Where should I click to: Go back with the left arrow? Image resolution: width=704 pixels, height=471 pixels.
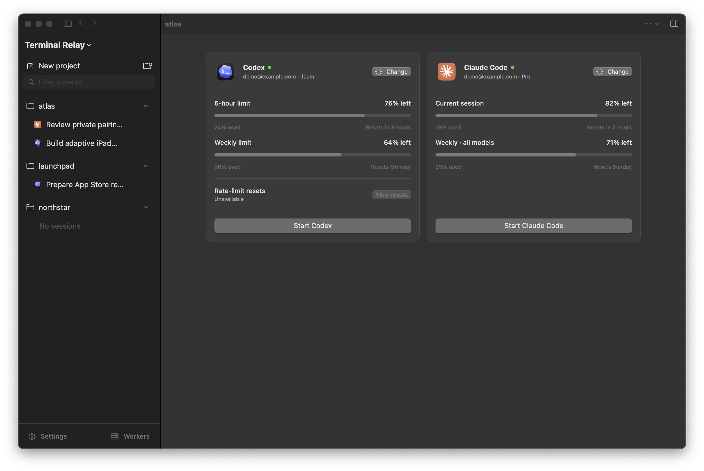coord(81,23)
